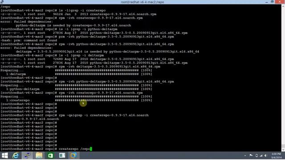Open the network signal tray icon
Screen dimensions: 285x160
tap(261, 156)
